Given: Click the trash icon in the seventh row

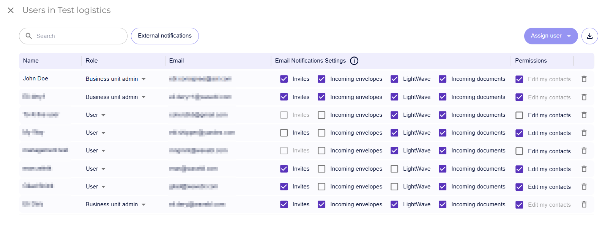Looking at the screenshot, I should pos(584,187).
